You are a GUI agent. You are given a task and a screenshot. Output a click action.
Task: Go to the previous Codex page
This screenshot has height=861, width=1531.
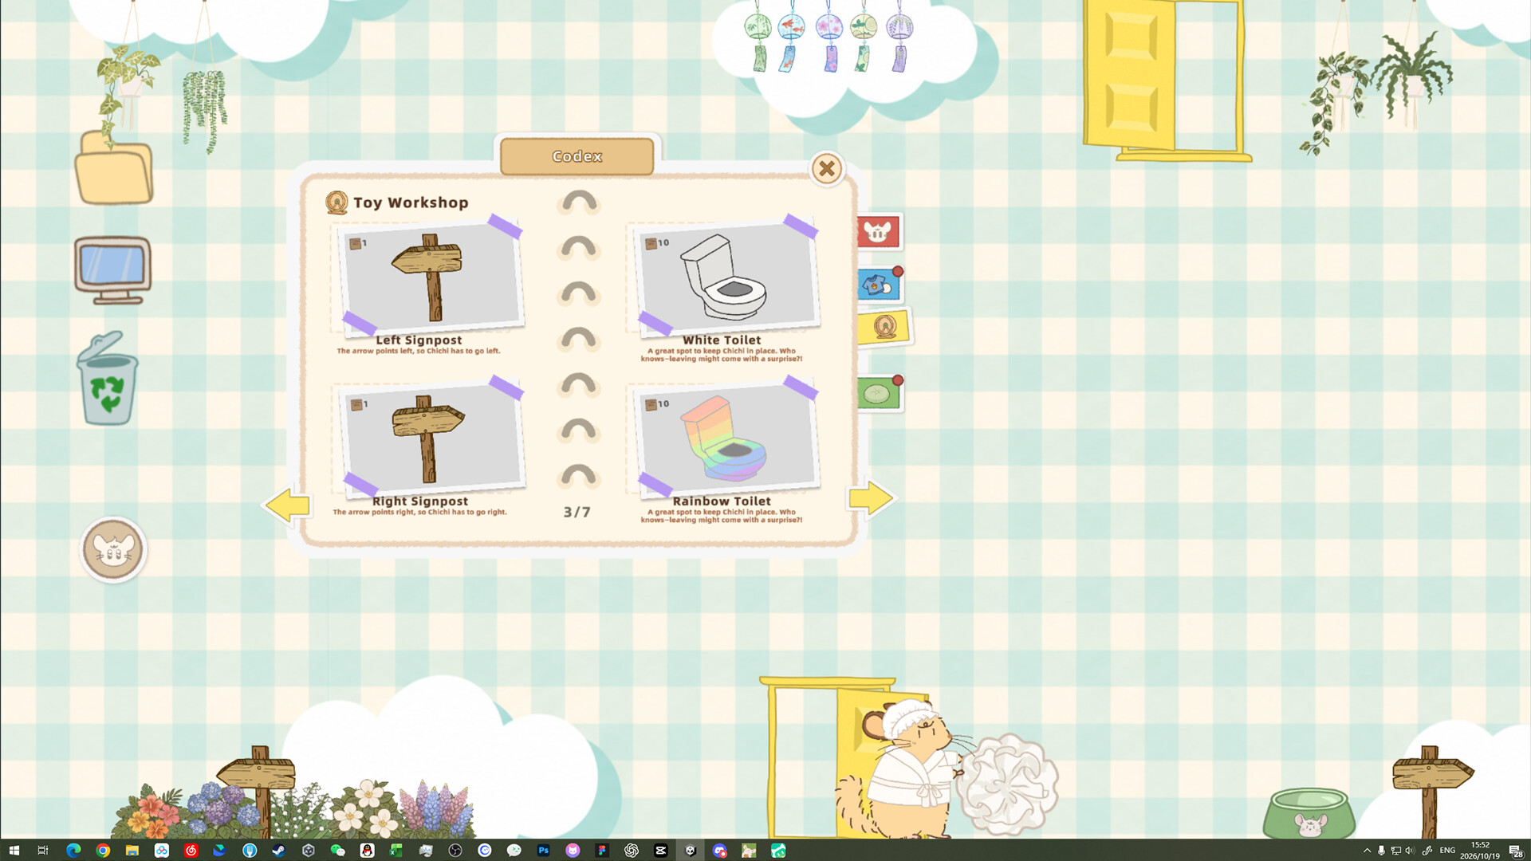coord(287,505)
